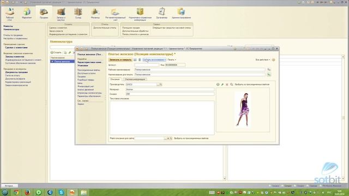Click the list icon next to the save icon
Viewport: 349px width, 196px height.
pos(140,60)
